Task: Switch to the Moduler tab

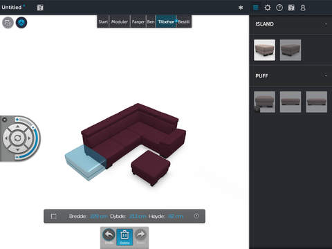Action: point(120,21)
